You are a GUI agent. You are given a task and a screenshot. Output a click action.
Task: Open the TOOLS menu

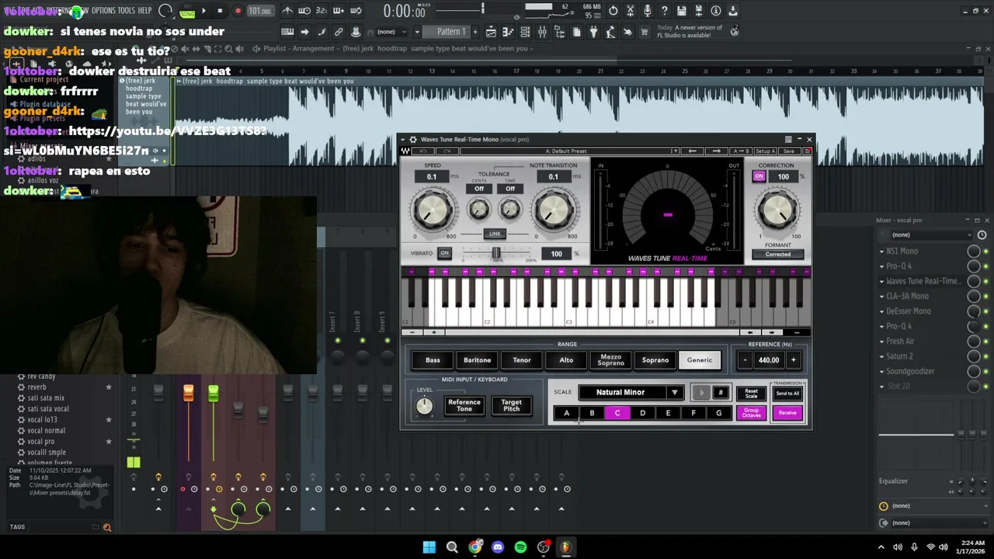[127, 11]
